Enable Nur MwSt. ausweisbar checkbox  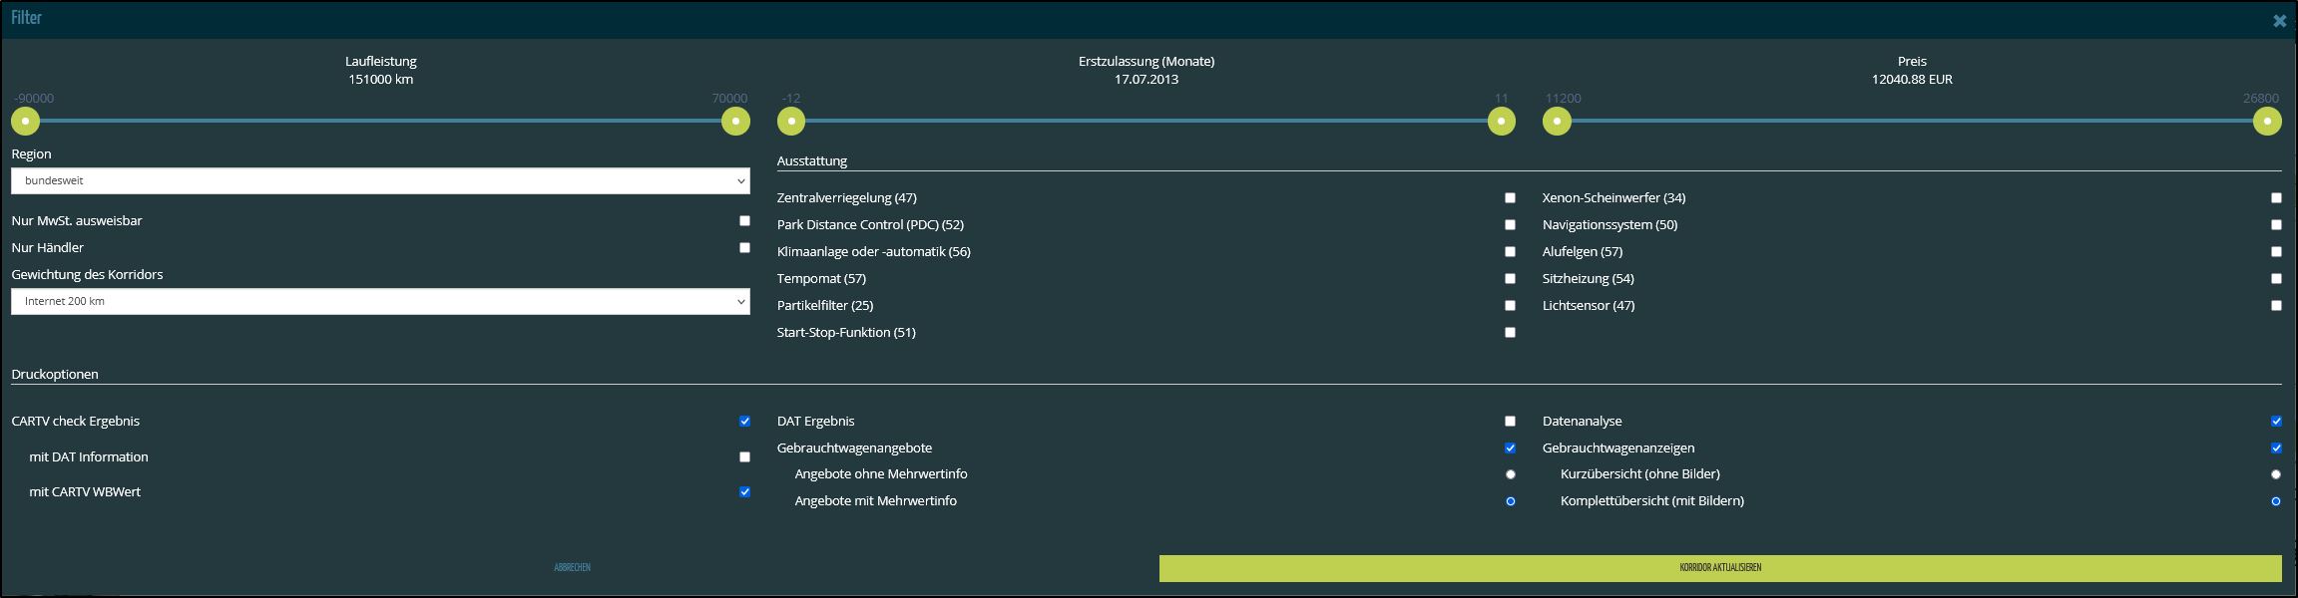[x=744, y=221]
